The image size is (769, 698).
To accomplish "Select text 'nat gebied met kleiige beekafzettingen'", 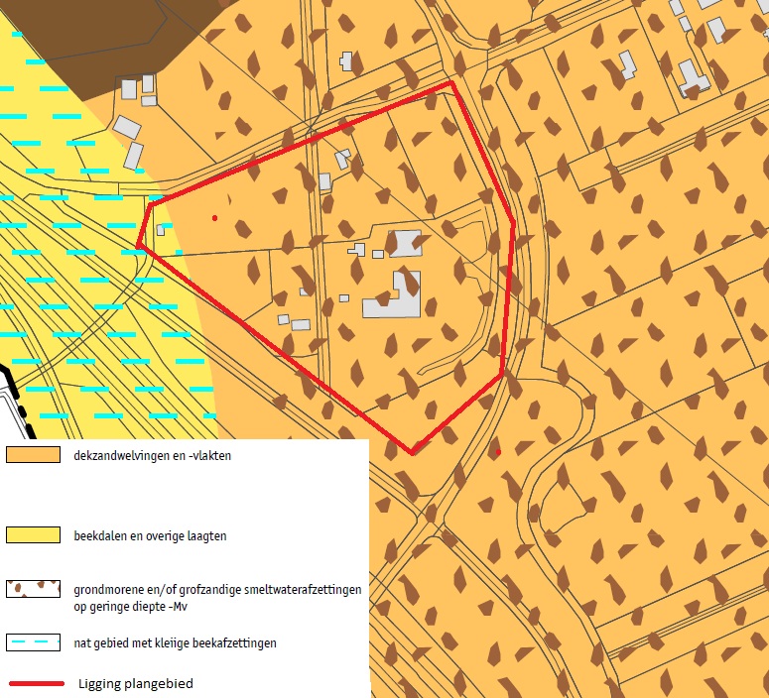I will tap(175, 642).
